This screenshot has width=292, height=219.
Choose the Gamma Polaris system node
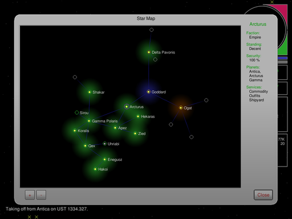[x=89, y=121]
